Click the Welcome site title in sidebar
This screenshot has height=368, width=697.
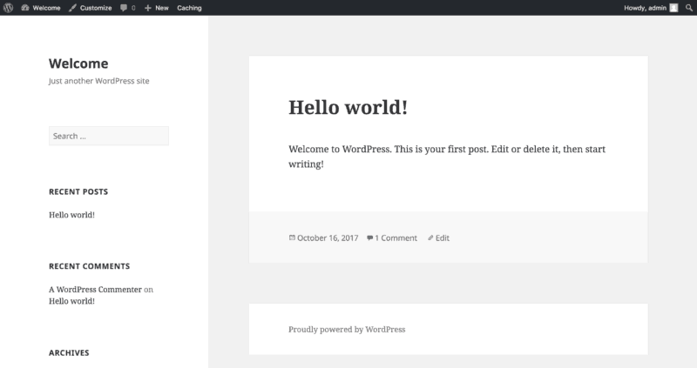78,63
